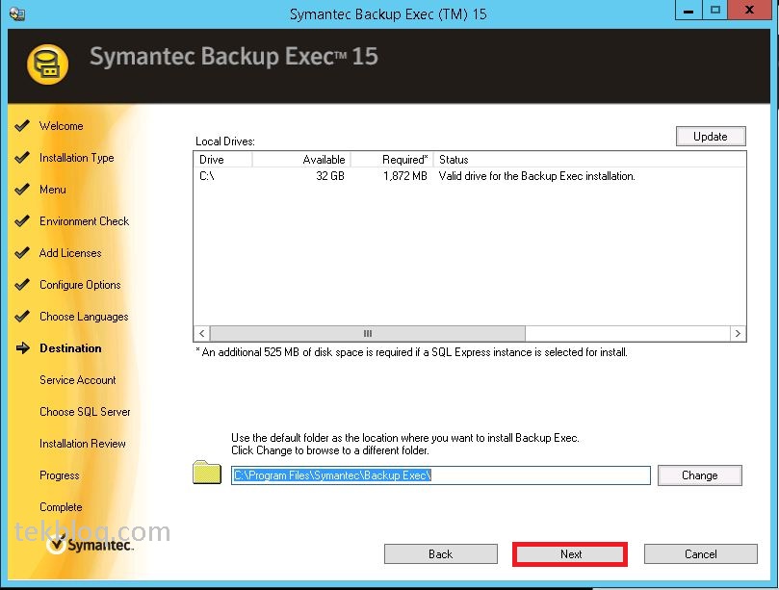This screenshot has height=590, width=779.
Task: Sort by the Drive column header
Action: [x=223, y=160]
